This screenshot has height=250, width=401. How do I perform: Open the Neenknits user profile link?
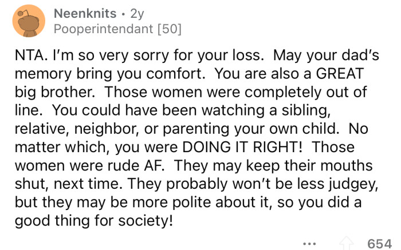point(85,13)
